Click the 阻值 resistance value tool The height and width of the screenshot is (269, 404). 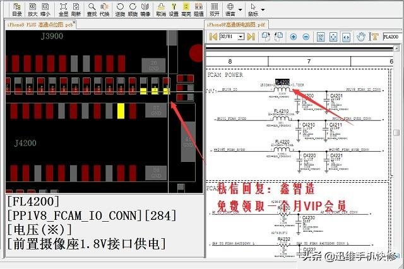point(199,10)
